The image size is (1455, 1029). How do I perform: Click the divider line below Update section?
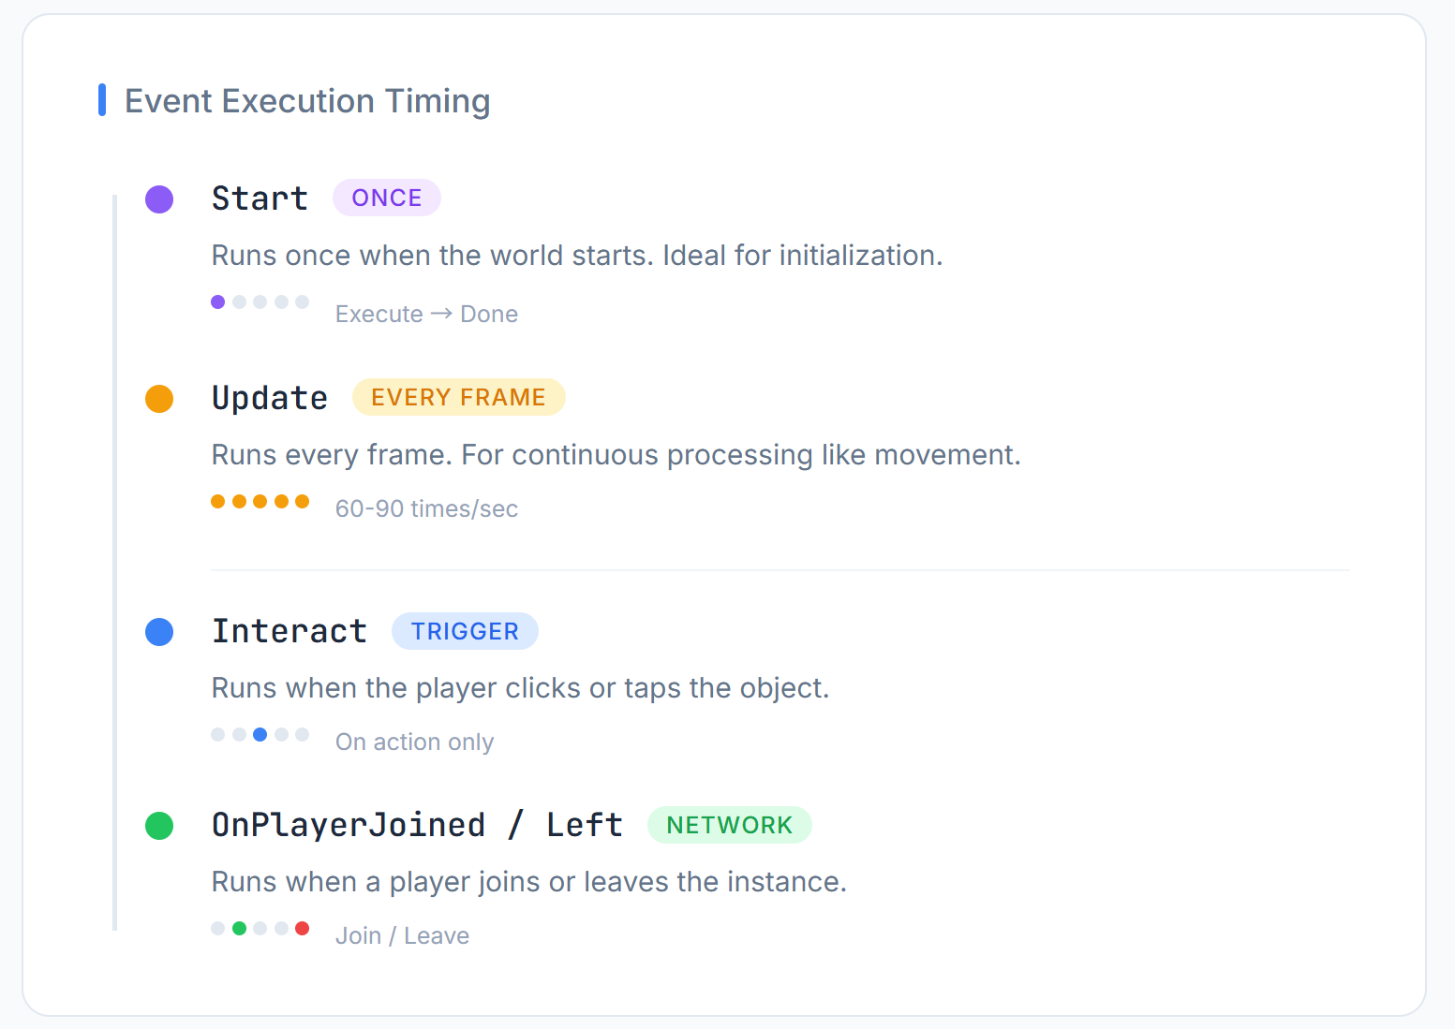780,569
